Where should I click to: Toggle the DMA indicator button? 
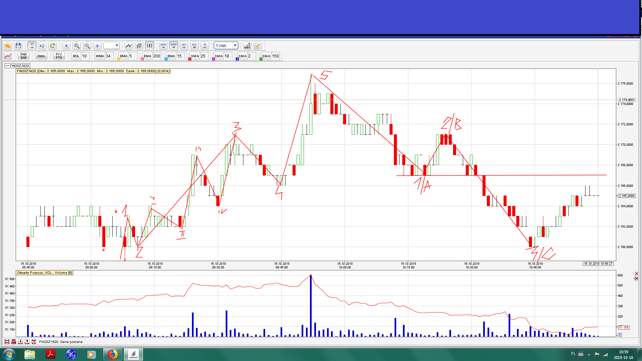click(41, 56)
